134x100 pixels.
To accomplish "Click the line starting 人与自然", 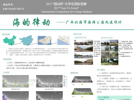I will pos(36,66).
